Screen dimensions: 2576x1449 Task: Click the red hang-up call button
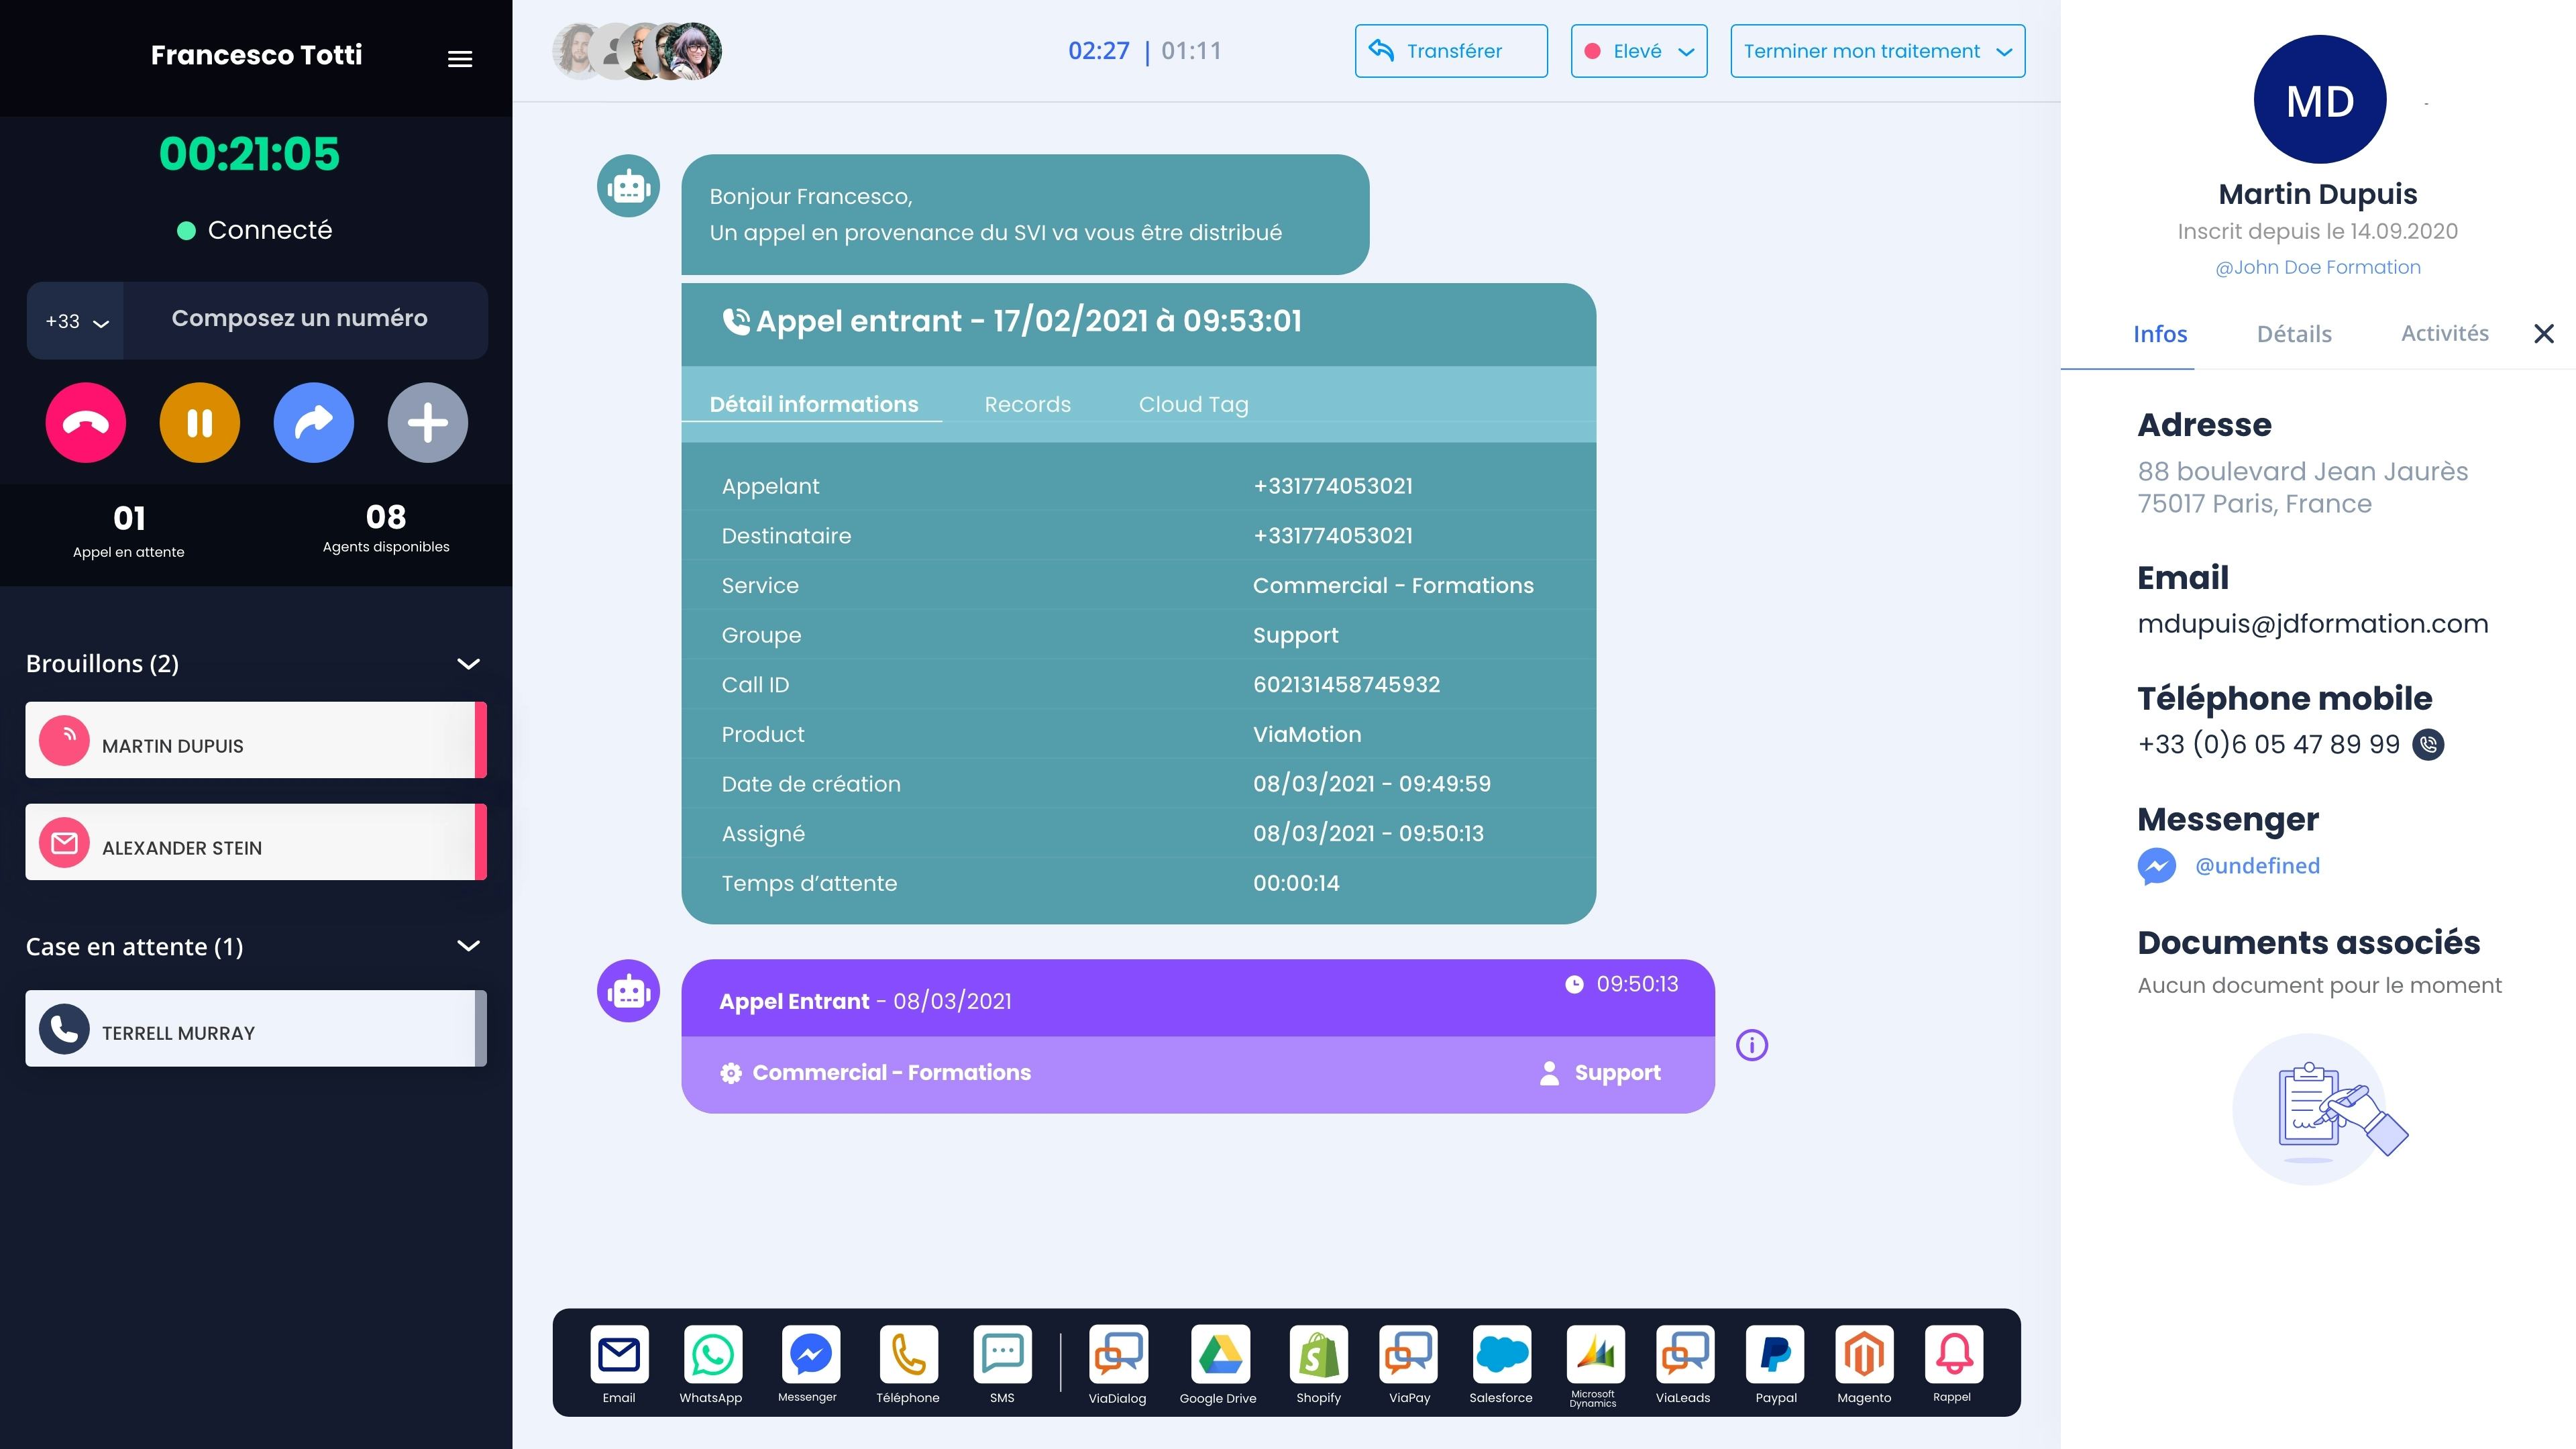click(x=85, y=422)
